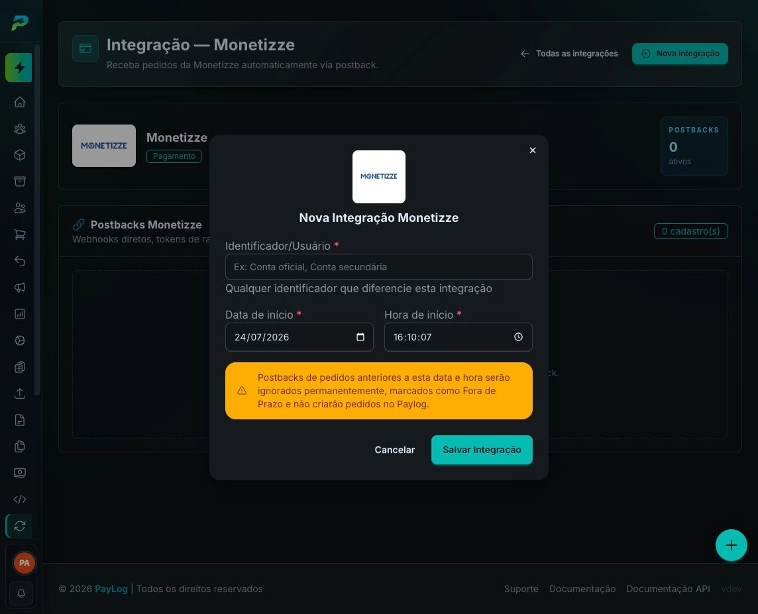The height and width of the screenshot is (614, 758).
Task: Open the upload arrow icon
Action: (20, 393)
